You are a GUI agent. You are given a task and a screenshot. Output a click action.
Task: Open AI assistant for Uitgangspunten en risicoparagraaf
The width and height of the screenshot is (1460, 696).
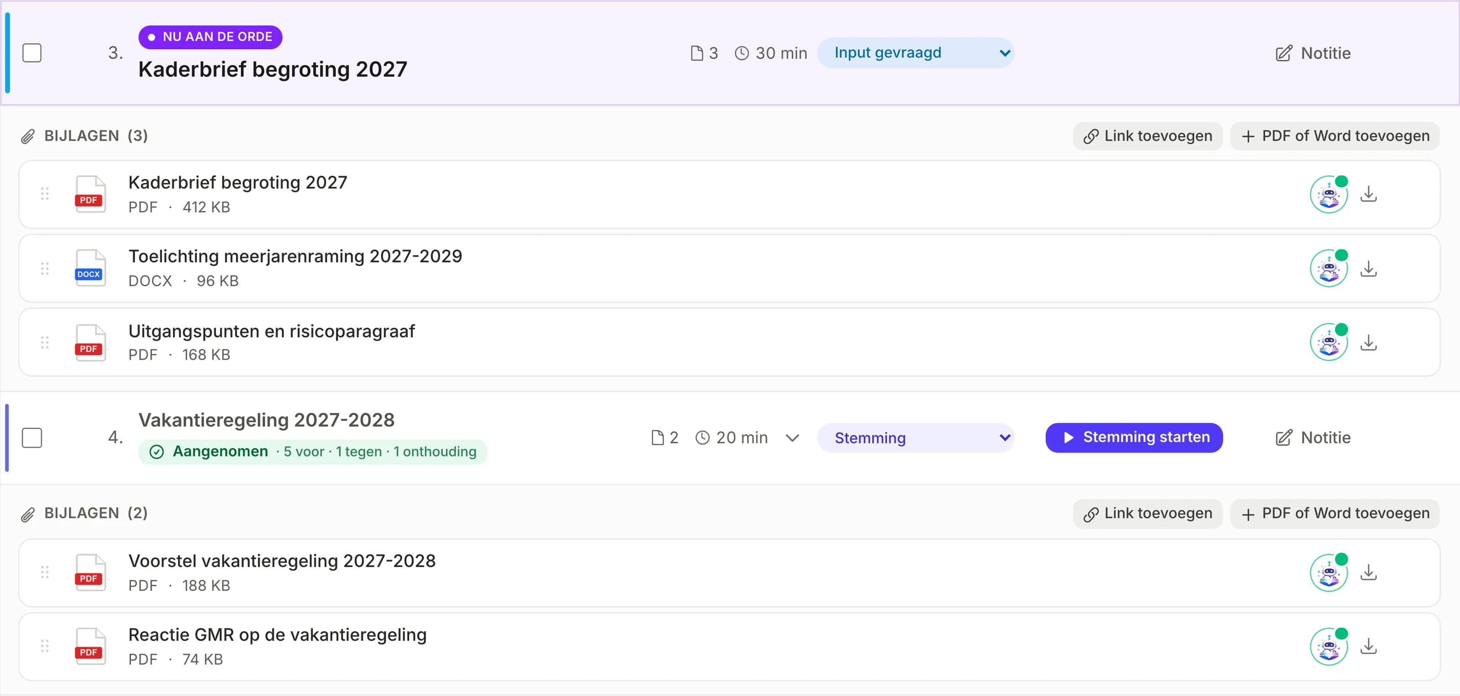1329,343
